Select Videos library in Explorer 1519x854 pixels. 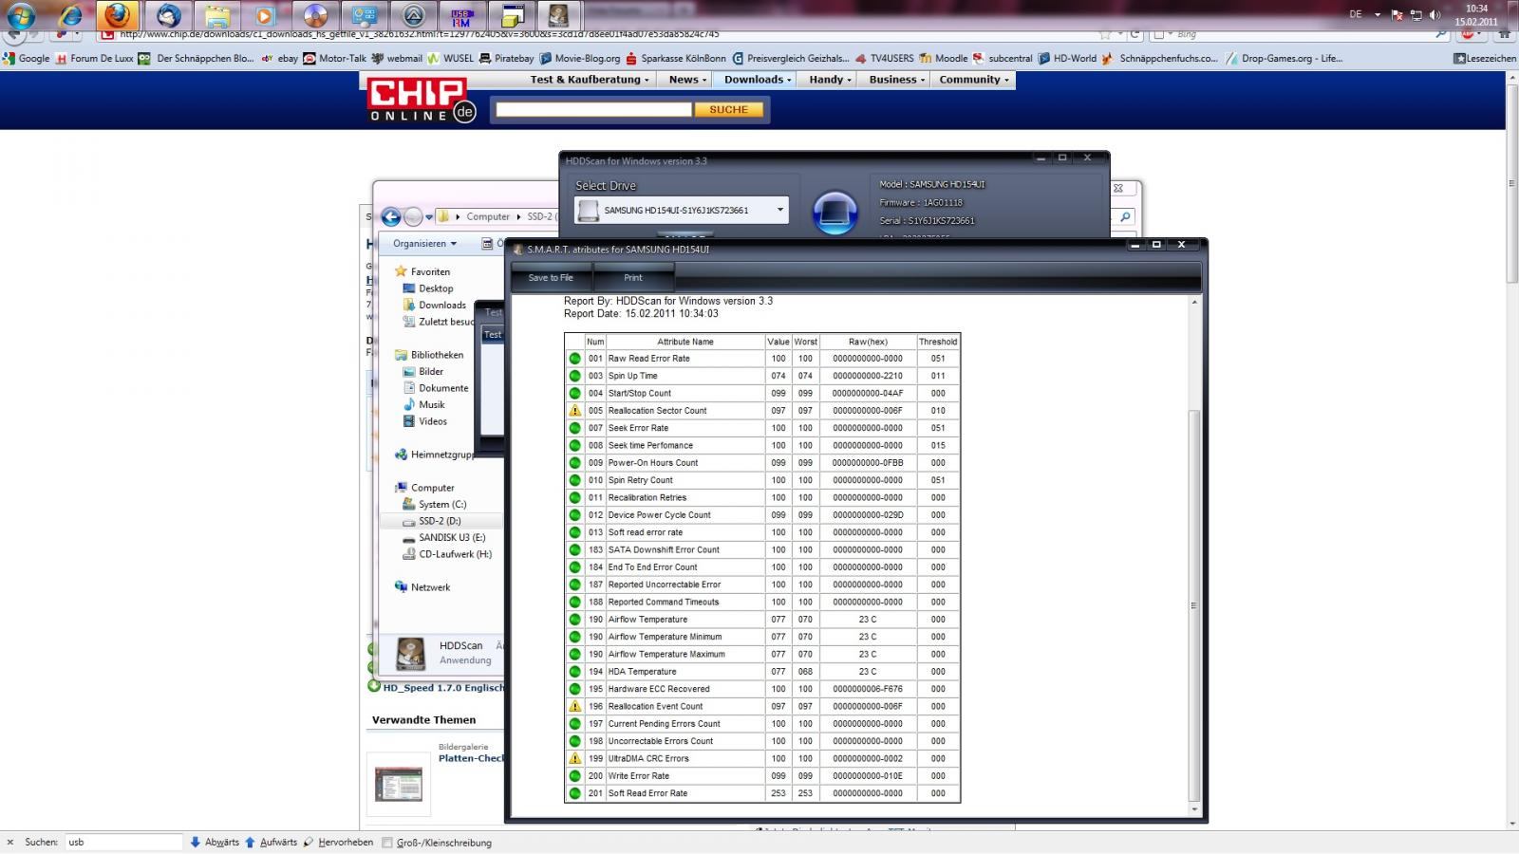(424, 421)
